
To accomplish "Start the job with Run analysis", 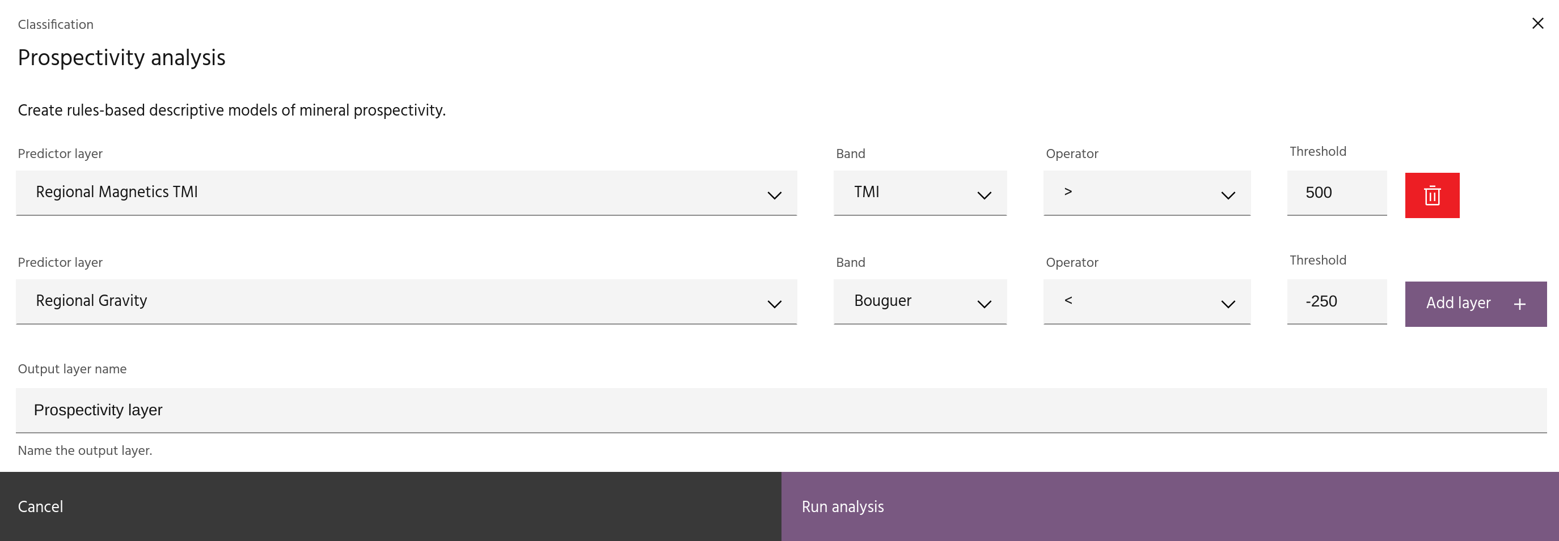I will (x=1169, y=506).
